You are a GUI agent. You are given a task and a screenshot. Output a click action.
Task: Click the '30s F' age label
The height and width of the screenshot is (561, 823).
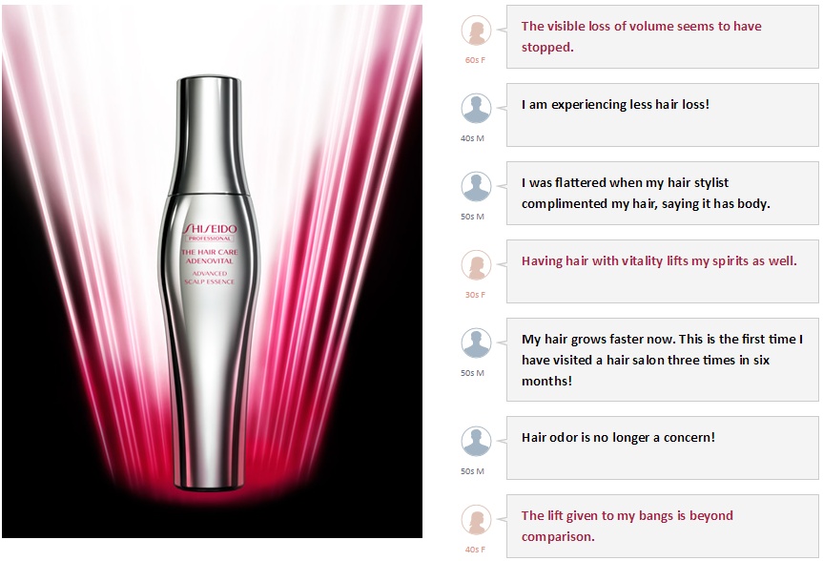tap(475, 295)
